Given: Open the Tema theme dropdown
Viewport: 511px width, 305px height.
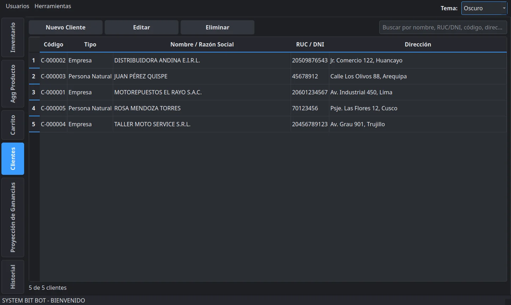Looking at the screenshot, I should [484, 8].
